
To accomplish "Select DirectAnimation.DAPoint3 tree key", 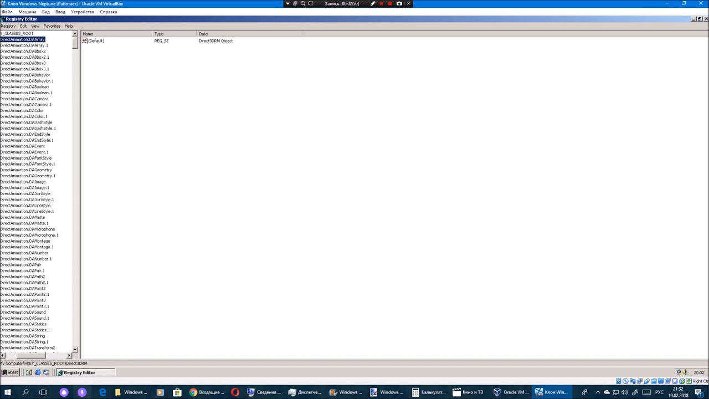I will coord(23,300).
